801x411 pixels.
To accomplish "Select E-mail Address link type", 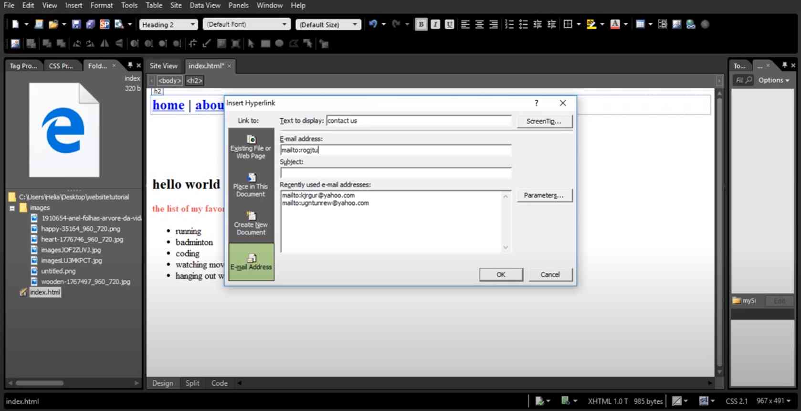I will tap(252, 262).
